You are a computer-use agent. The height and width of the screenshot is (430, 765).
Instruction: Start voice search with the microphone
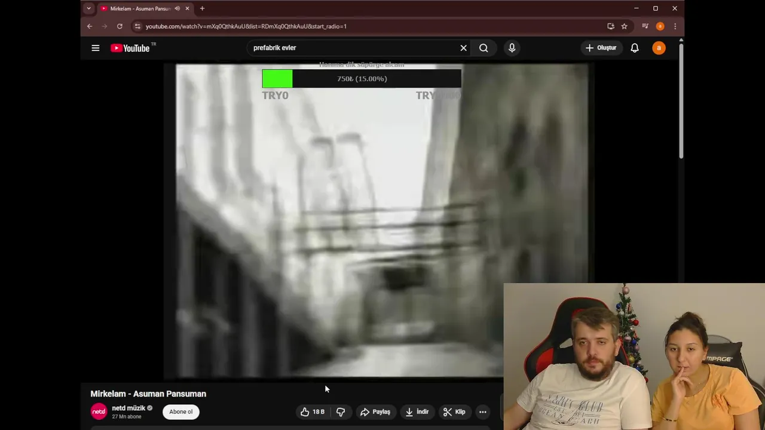coord(512,48)
